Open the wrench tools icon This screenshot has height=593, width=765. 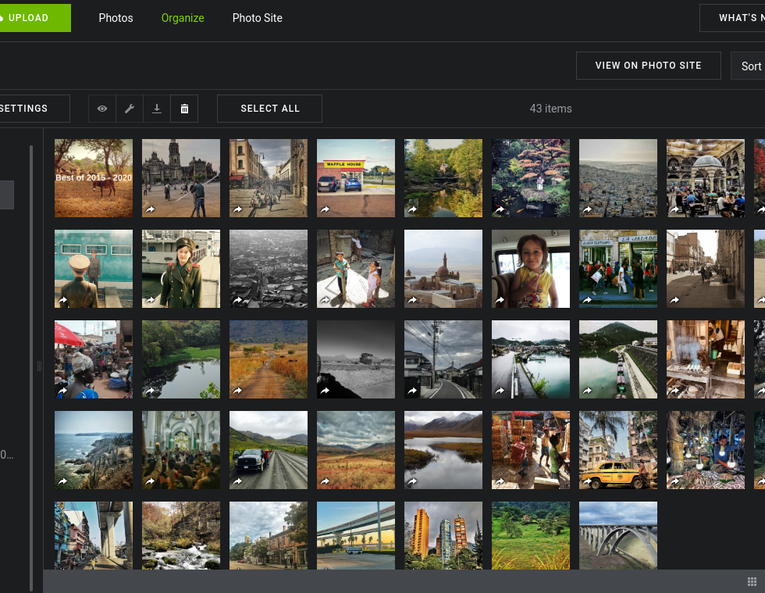coord(130,109)
